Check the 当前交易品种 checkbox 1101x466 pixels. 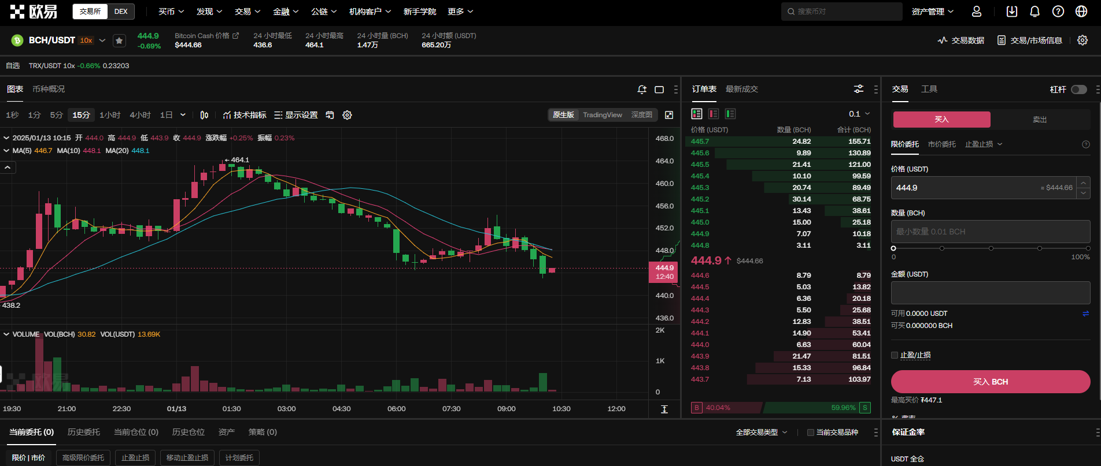811,433
